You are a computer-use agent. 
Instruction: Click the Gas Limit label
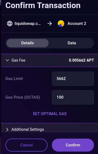click(x=14, y=79)
